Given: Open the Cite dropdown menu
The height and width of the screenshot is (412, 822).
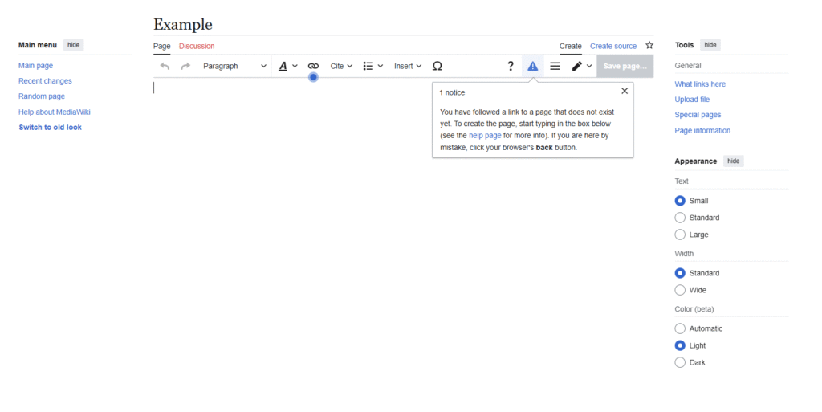Looking at the screenshot, I should pyautogui.click(x=341, y=66).
